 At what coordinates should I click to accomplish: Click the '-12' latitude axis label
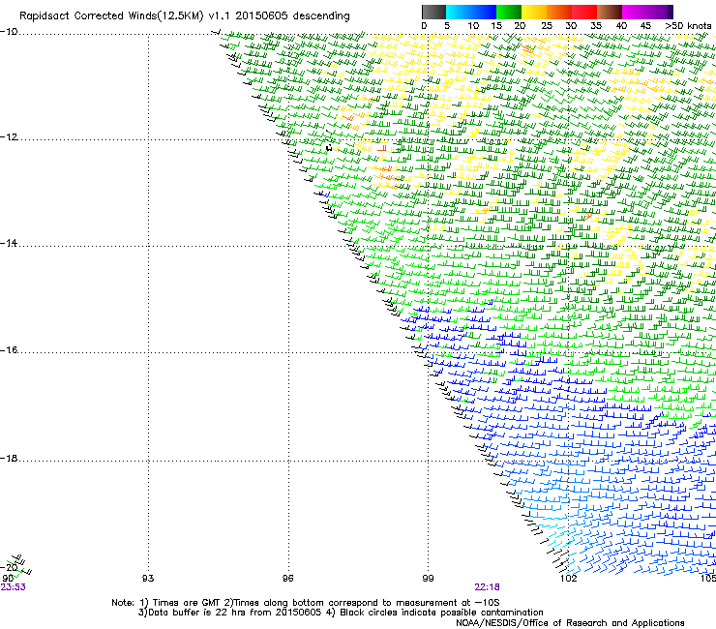(x=9, y=137)
